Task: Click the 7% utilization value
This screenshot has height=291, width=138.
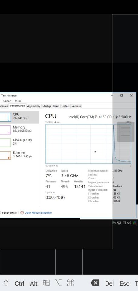Action: pos(49,176)
